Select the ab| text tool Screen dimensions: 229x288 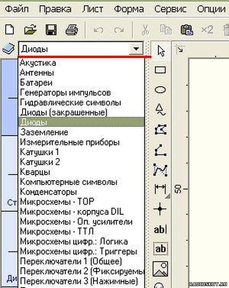pyautogui.click(x=160, y=230)
